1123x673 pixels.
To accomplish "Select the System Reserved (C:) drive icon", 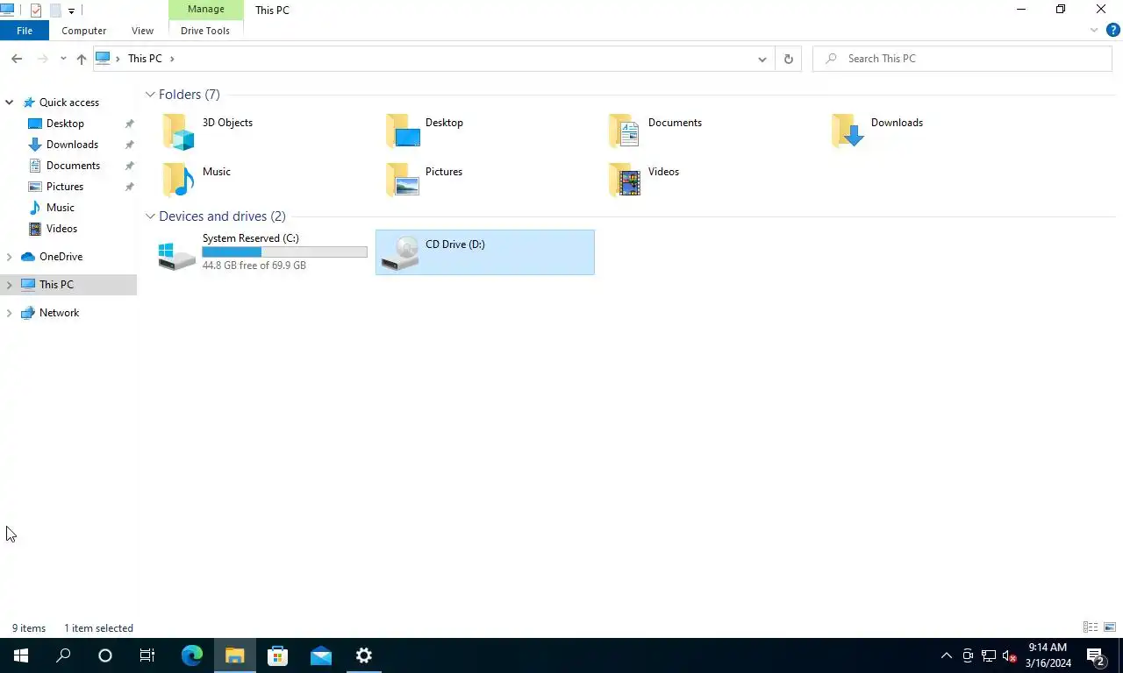I will (x=176, y=254).
